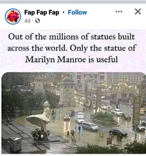Click the silver minivan in the photo
The width and height of the screenshot is (146, 156).
pos(90,126)
